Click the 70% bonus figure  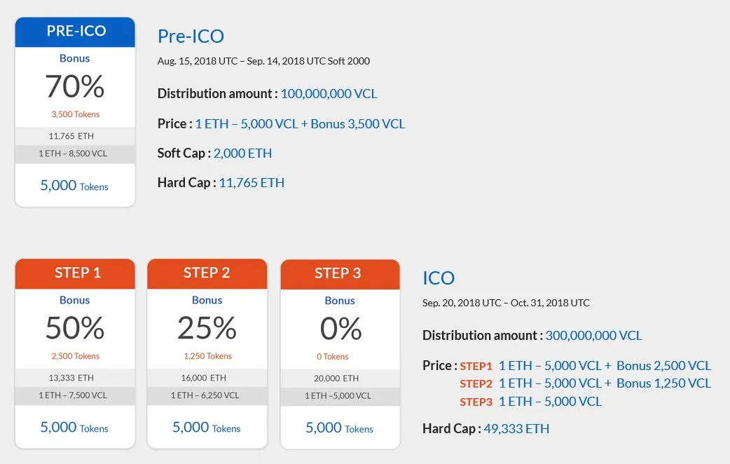coord(75,87)
